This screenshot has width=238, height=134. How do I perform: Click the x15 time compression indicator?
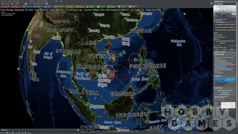tap(7, 4)
